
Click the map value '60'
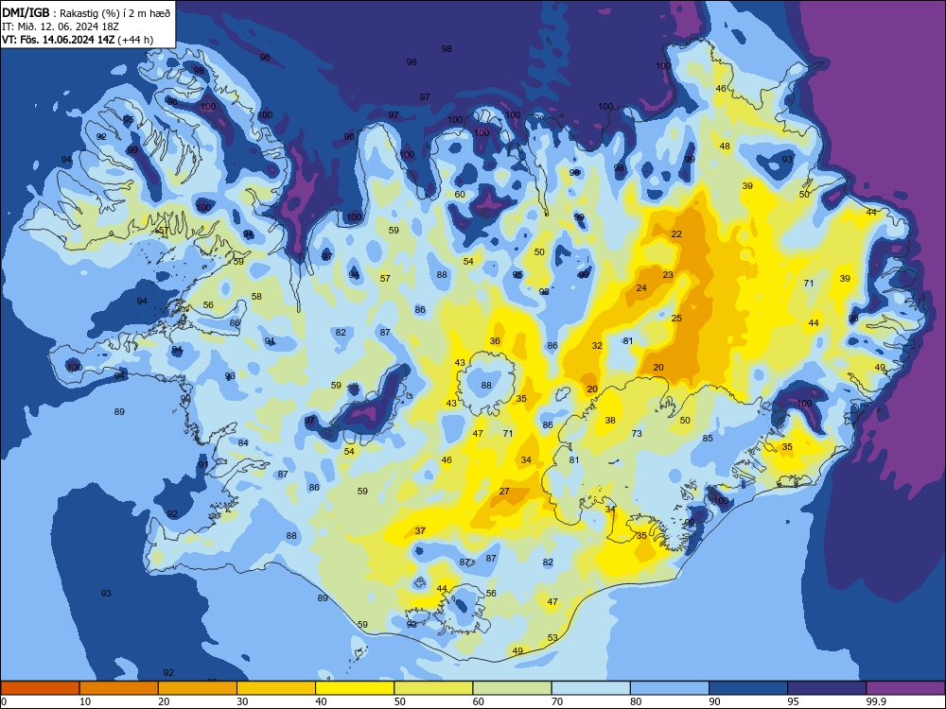460,194
